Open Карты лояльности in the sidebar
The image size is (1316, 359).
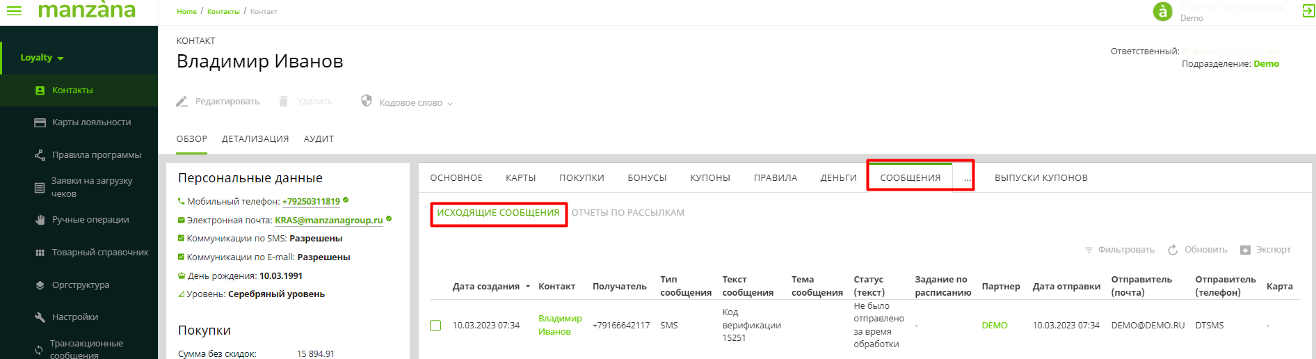pyautogui.click(x=91, y=122)
